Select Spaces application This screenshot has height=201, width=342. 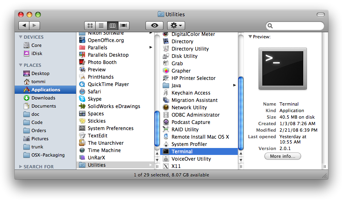coord(115,114)
